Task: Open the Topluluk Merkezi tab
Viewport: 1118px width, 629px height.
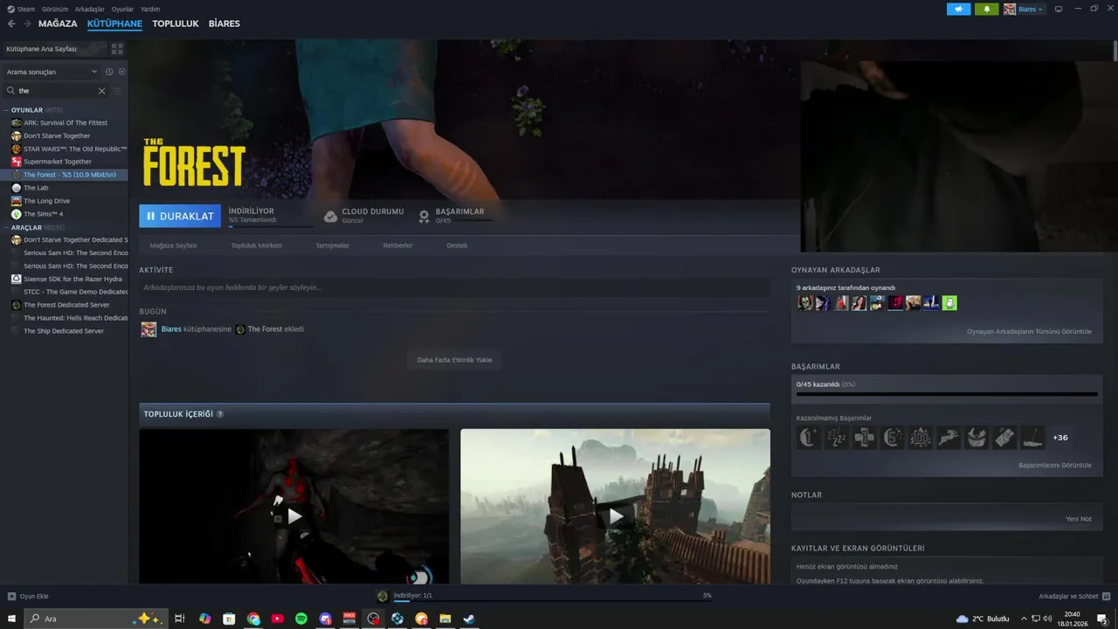Action: click(257, 245)
